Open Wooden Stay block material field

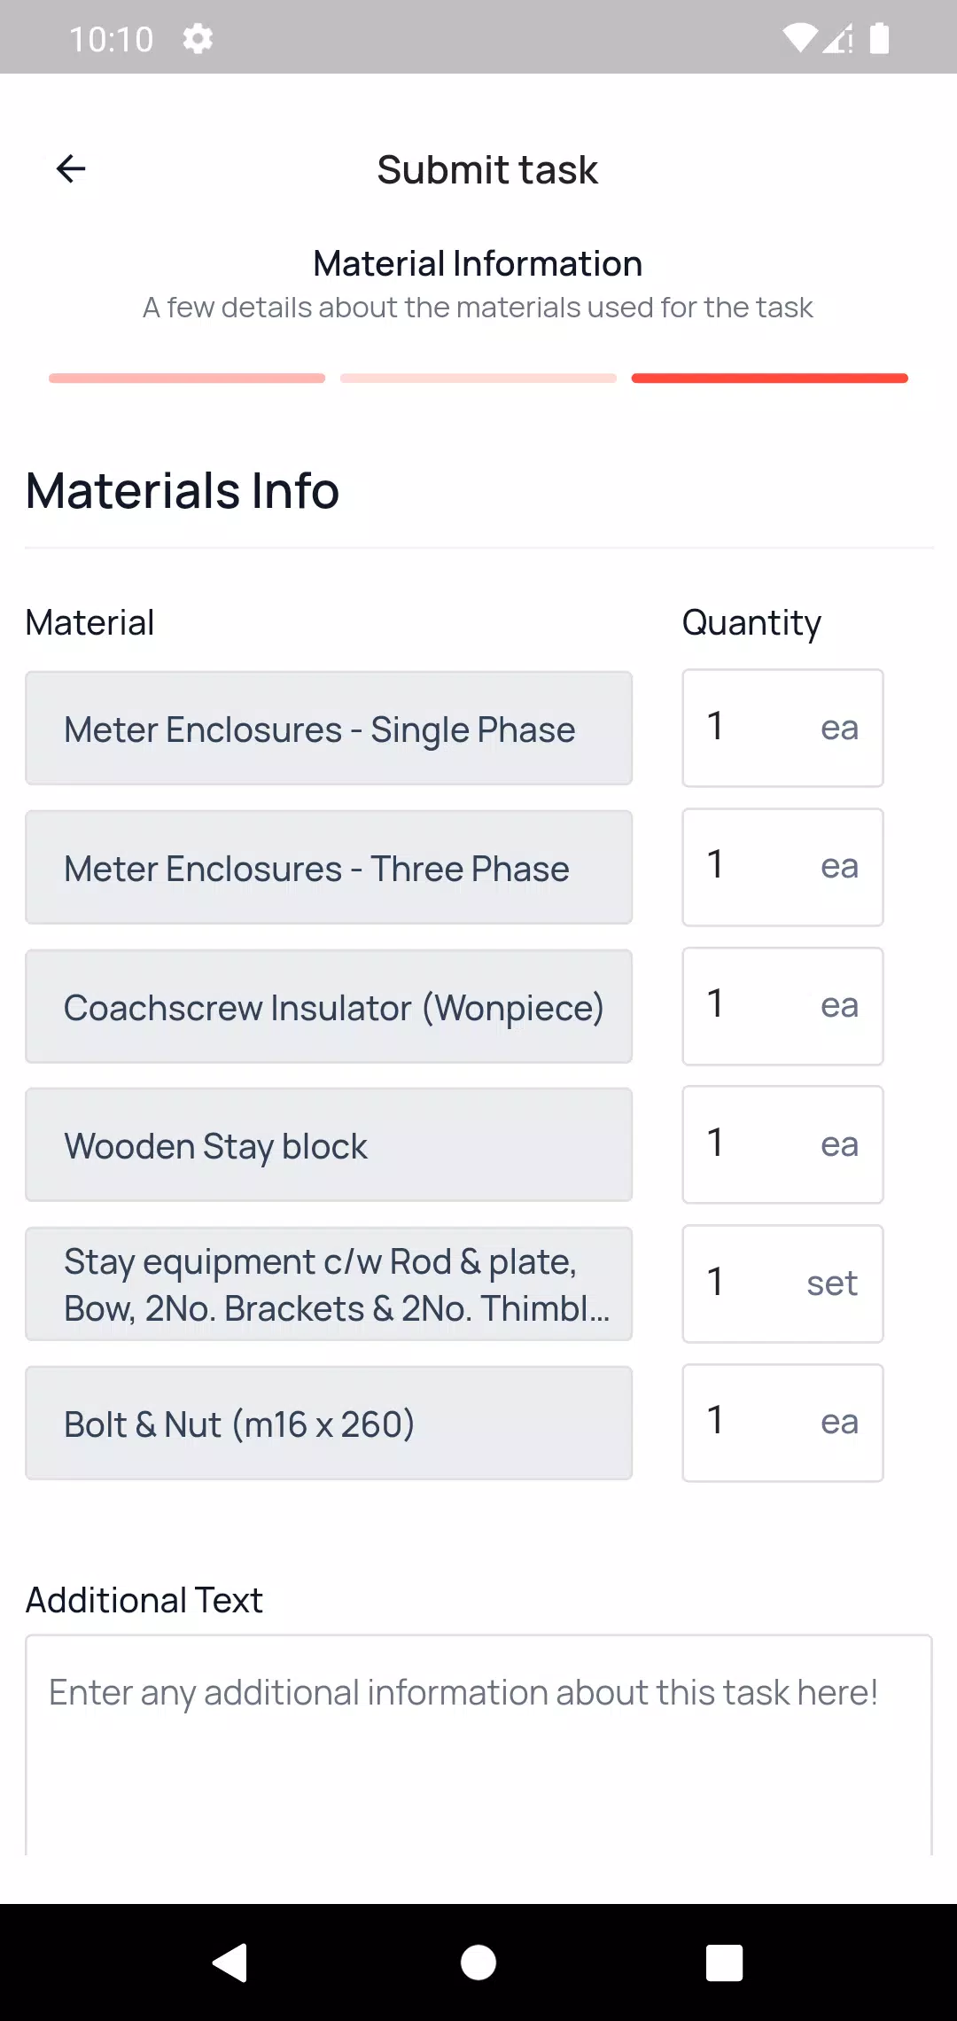pos(329,1144)
